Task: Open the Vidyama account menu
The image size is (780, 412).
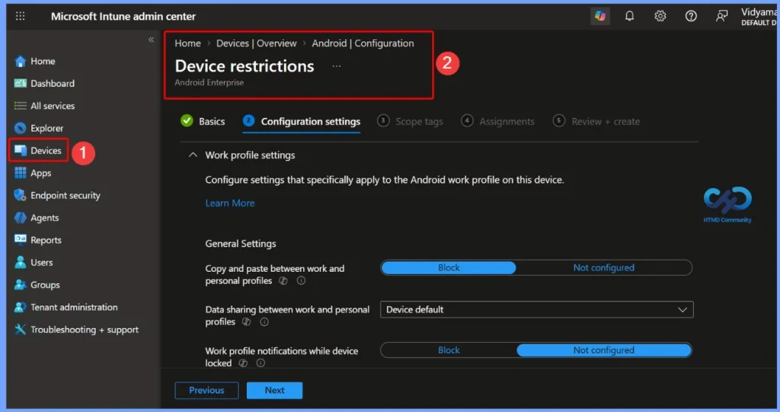Action: point(758,17)
